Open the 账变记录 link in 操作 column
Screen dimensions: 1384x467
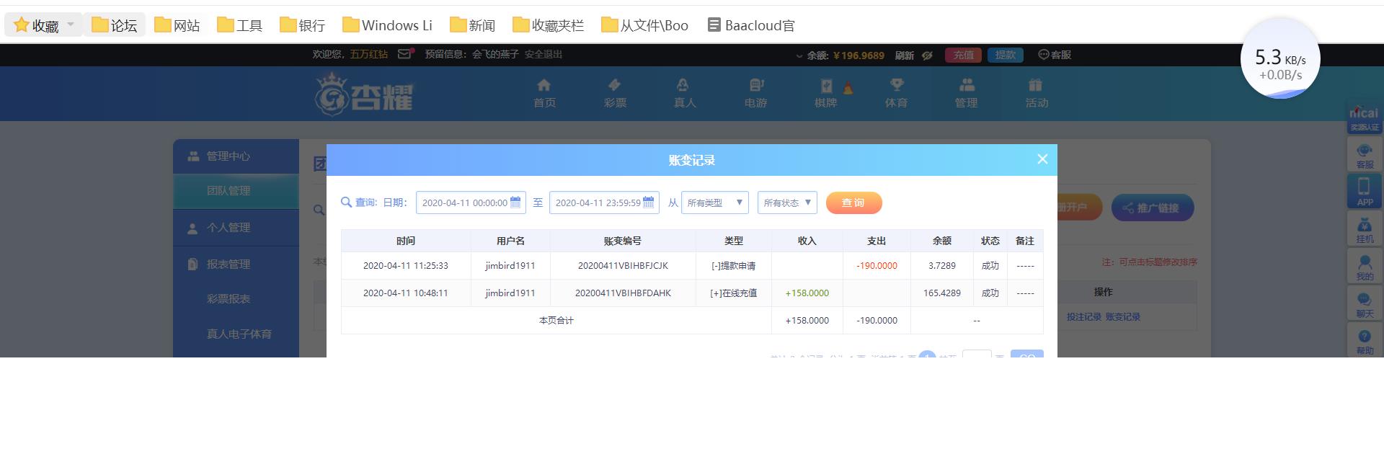click(x=1123, y=317)
